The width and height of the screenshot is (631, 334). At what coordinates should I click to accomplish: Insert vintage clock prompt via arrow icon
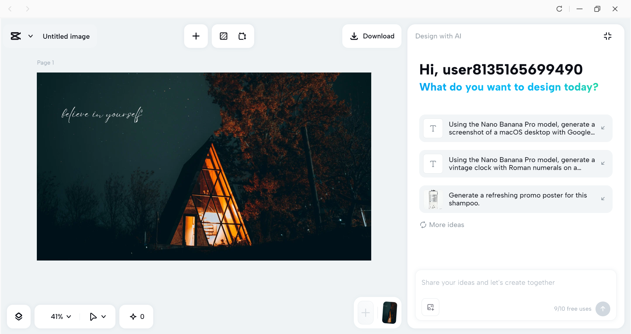coord(603,163)
